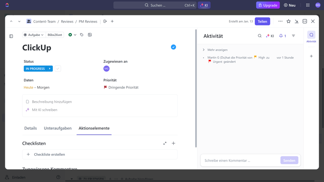Go to previous task arrow
Image resolution: width=324 pixels, height=182 pixels.
11,21
